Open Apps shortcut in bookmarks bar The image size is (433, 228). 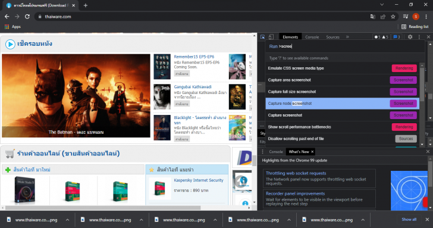[12, 27]
